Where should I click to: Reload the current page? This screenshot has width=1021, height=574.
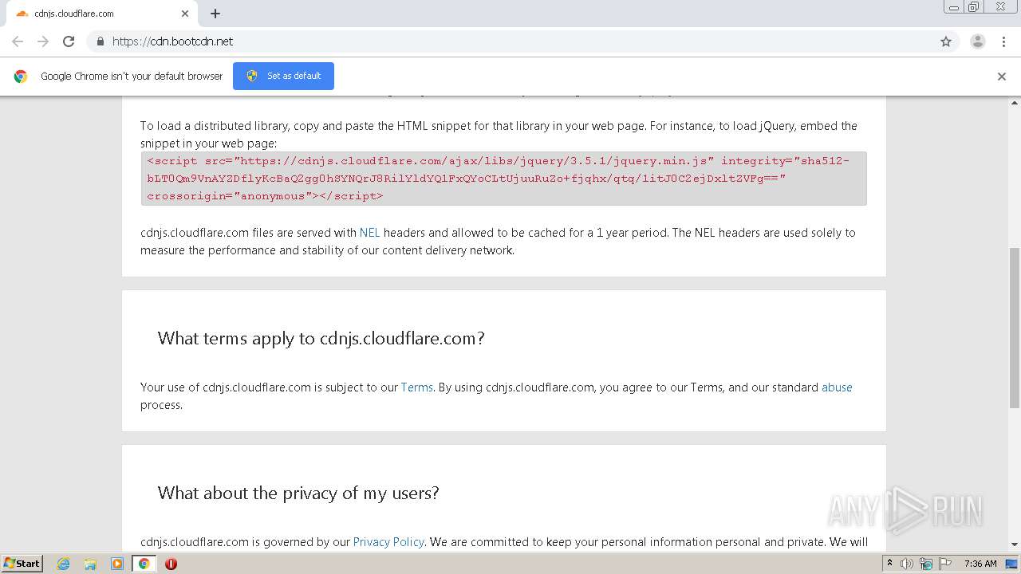point(69,41)
